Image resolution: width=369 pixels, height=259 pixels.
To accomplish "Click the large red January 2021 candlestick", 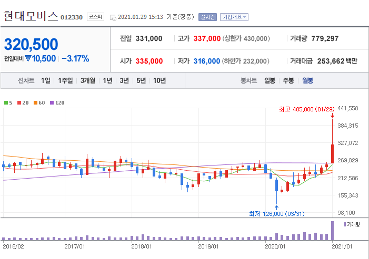I will (332, 154).
